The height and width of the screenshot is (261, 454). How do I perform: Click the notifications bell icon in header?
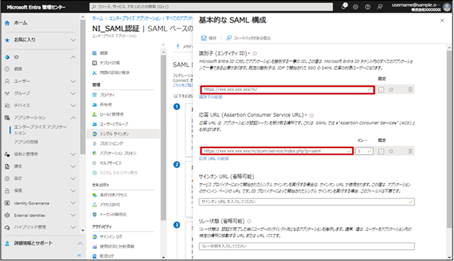[343, 6]
